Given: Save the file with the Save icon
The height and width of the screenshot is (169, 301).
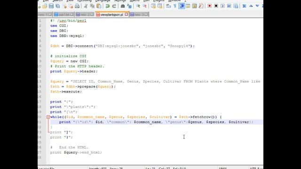Looking at the screenshot, I should tap(51, 6).
